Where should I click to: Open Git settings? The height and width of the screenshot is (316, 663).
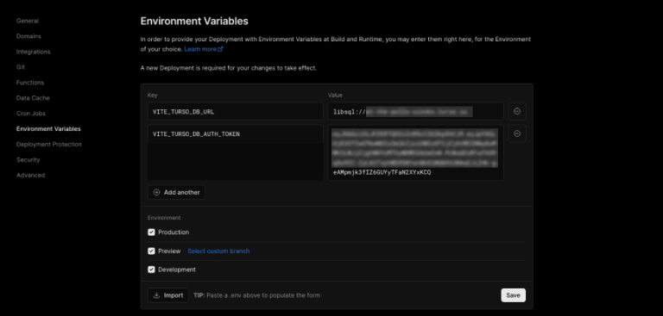tap(21, 67)
